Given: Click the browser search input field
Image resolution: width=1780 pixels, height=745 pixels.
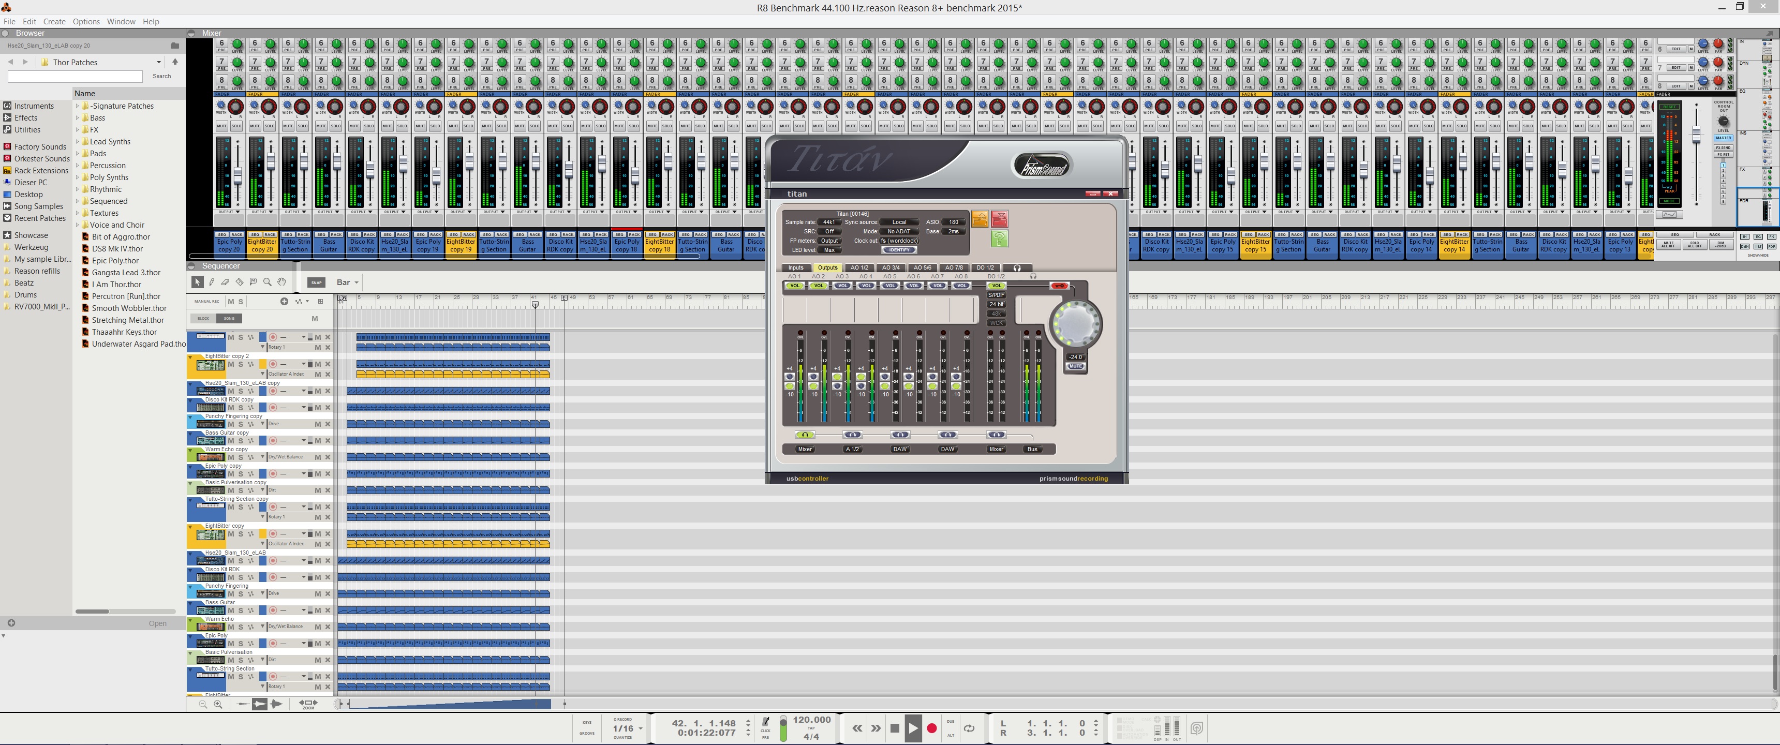Looking at the screenshot, I should coord(75,76).
